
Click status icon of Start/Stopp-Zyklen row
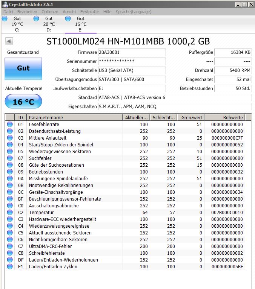click(10, 144)
